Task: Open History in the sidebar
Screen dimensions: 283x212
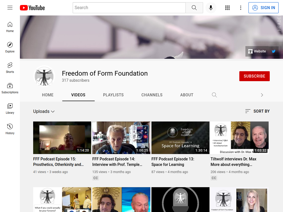Action: pos(10,129)
